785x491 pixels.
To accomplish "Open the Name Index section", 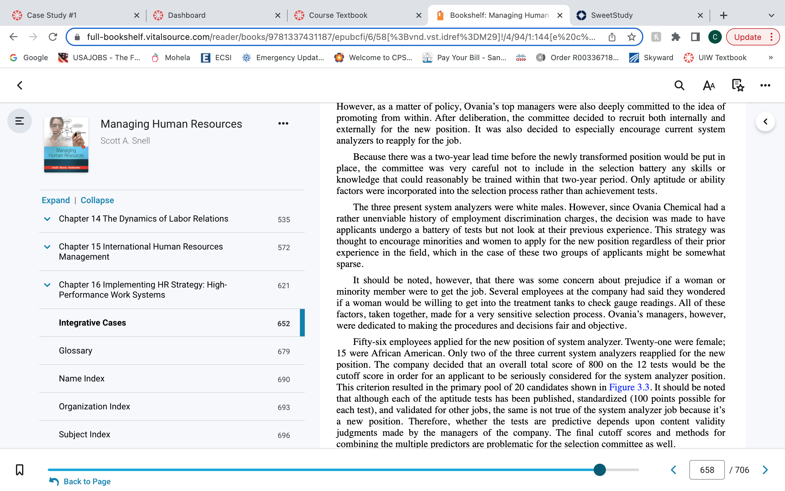I will coord(172,379).
